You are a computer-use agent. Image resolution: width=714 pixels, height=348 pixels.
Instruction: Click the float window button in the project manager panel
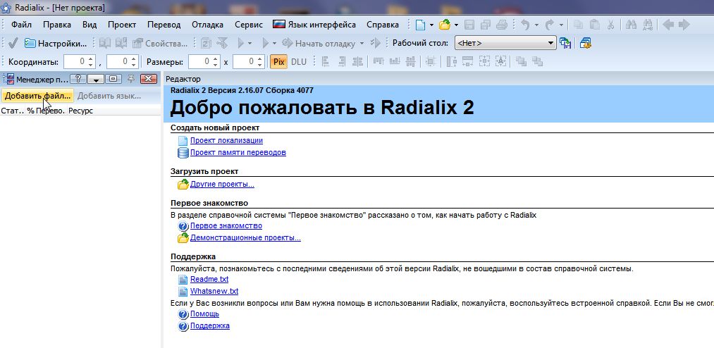pyautogui.click(x=113, y=79)
